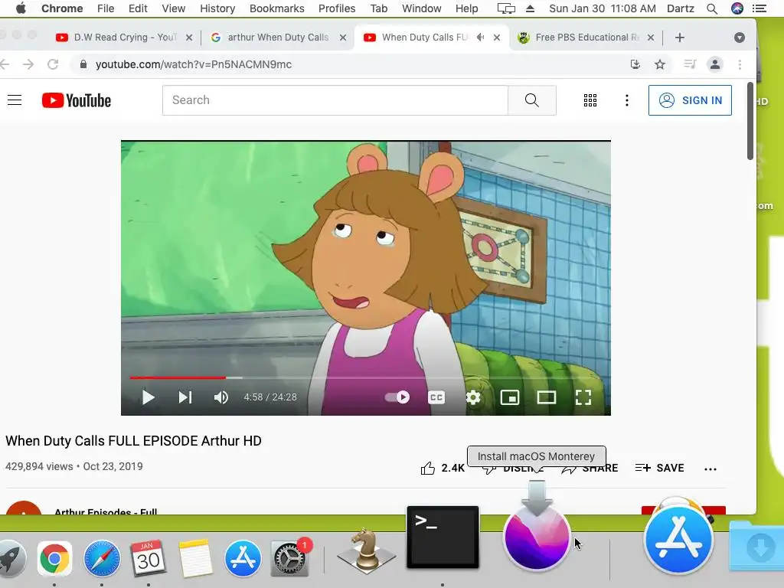Open Siri from the menu bar

click(x=737, y=8)
